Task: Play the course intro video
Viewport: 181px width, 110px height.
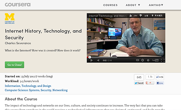Action: tap(91, 60)
